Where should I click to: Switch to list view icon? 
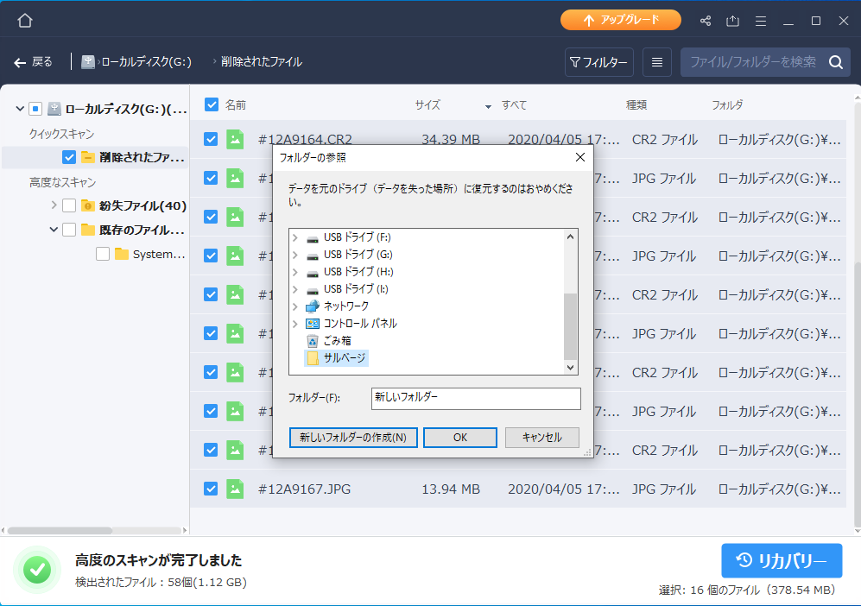coord(657,62)
